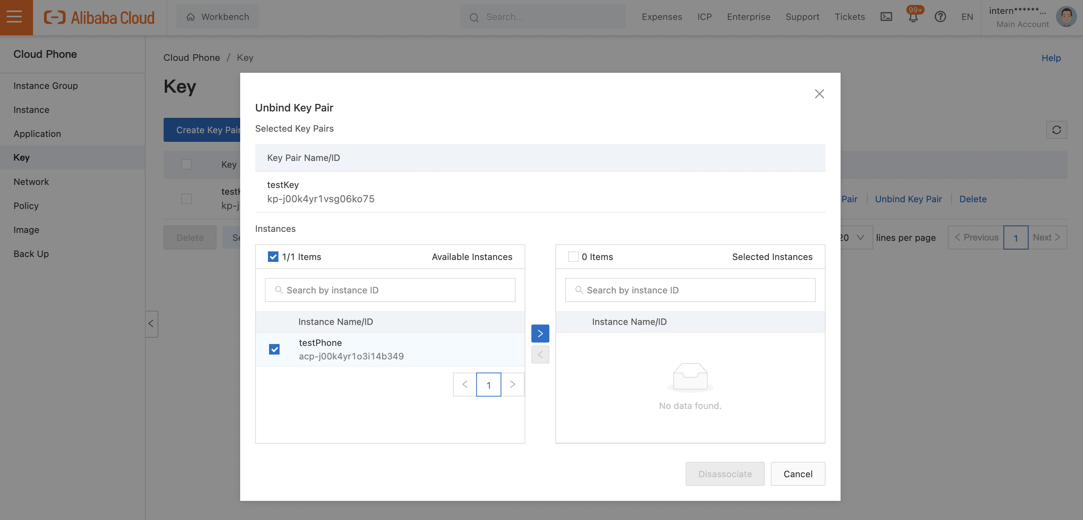Viewport: 1083px width, 520px height.
Task: Collapse the sidebar with the arrow handle
Action: tap(151, 324)
